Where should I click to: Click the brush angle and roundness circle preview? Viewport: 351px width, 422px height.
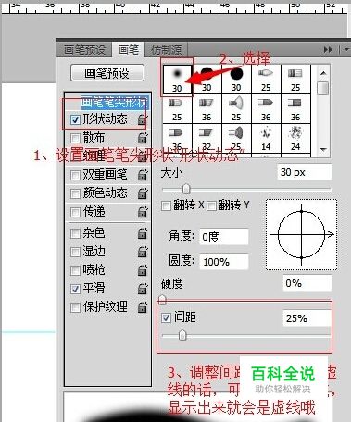pos(301,235)
